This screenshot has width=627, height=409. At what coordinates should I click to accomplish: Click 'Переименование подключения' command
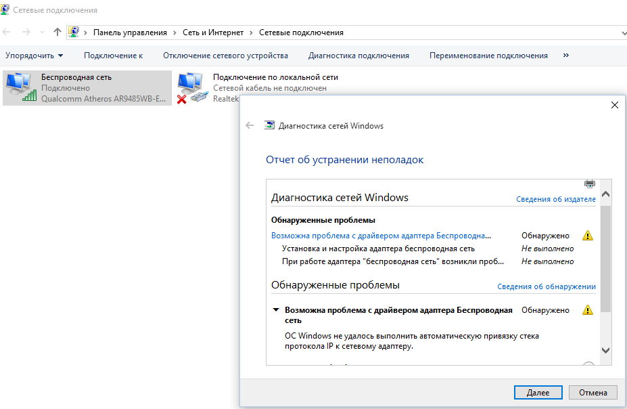point(488,56)
